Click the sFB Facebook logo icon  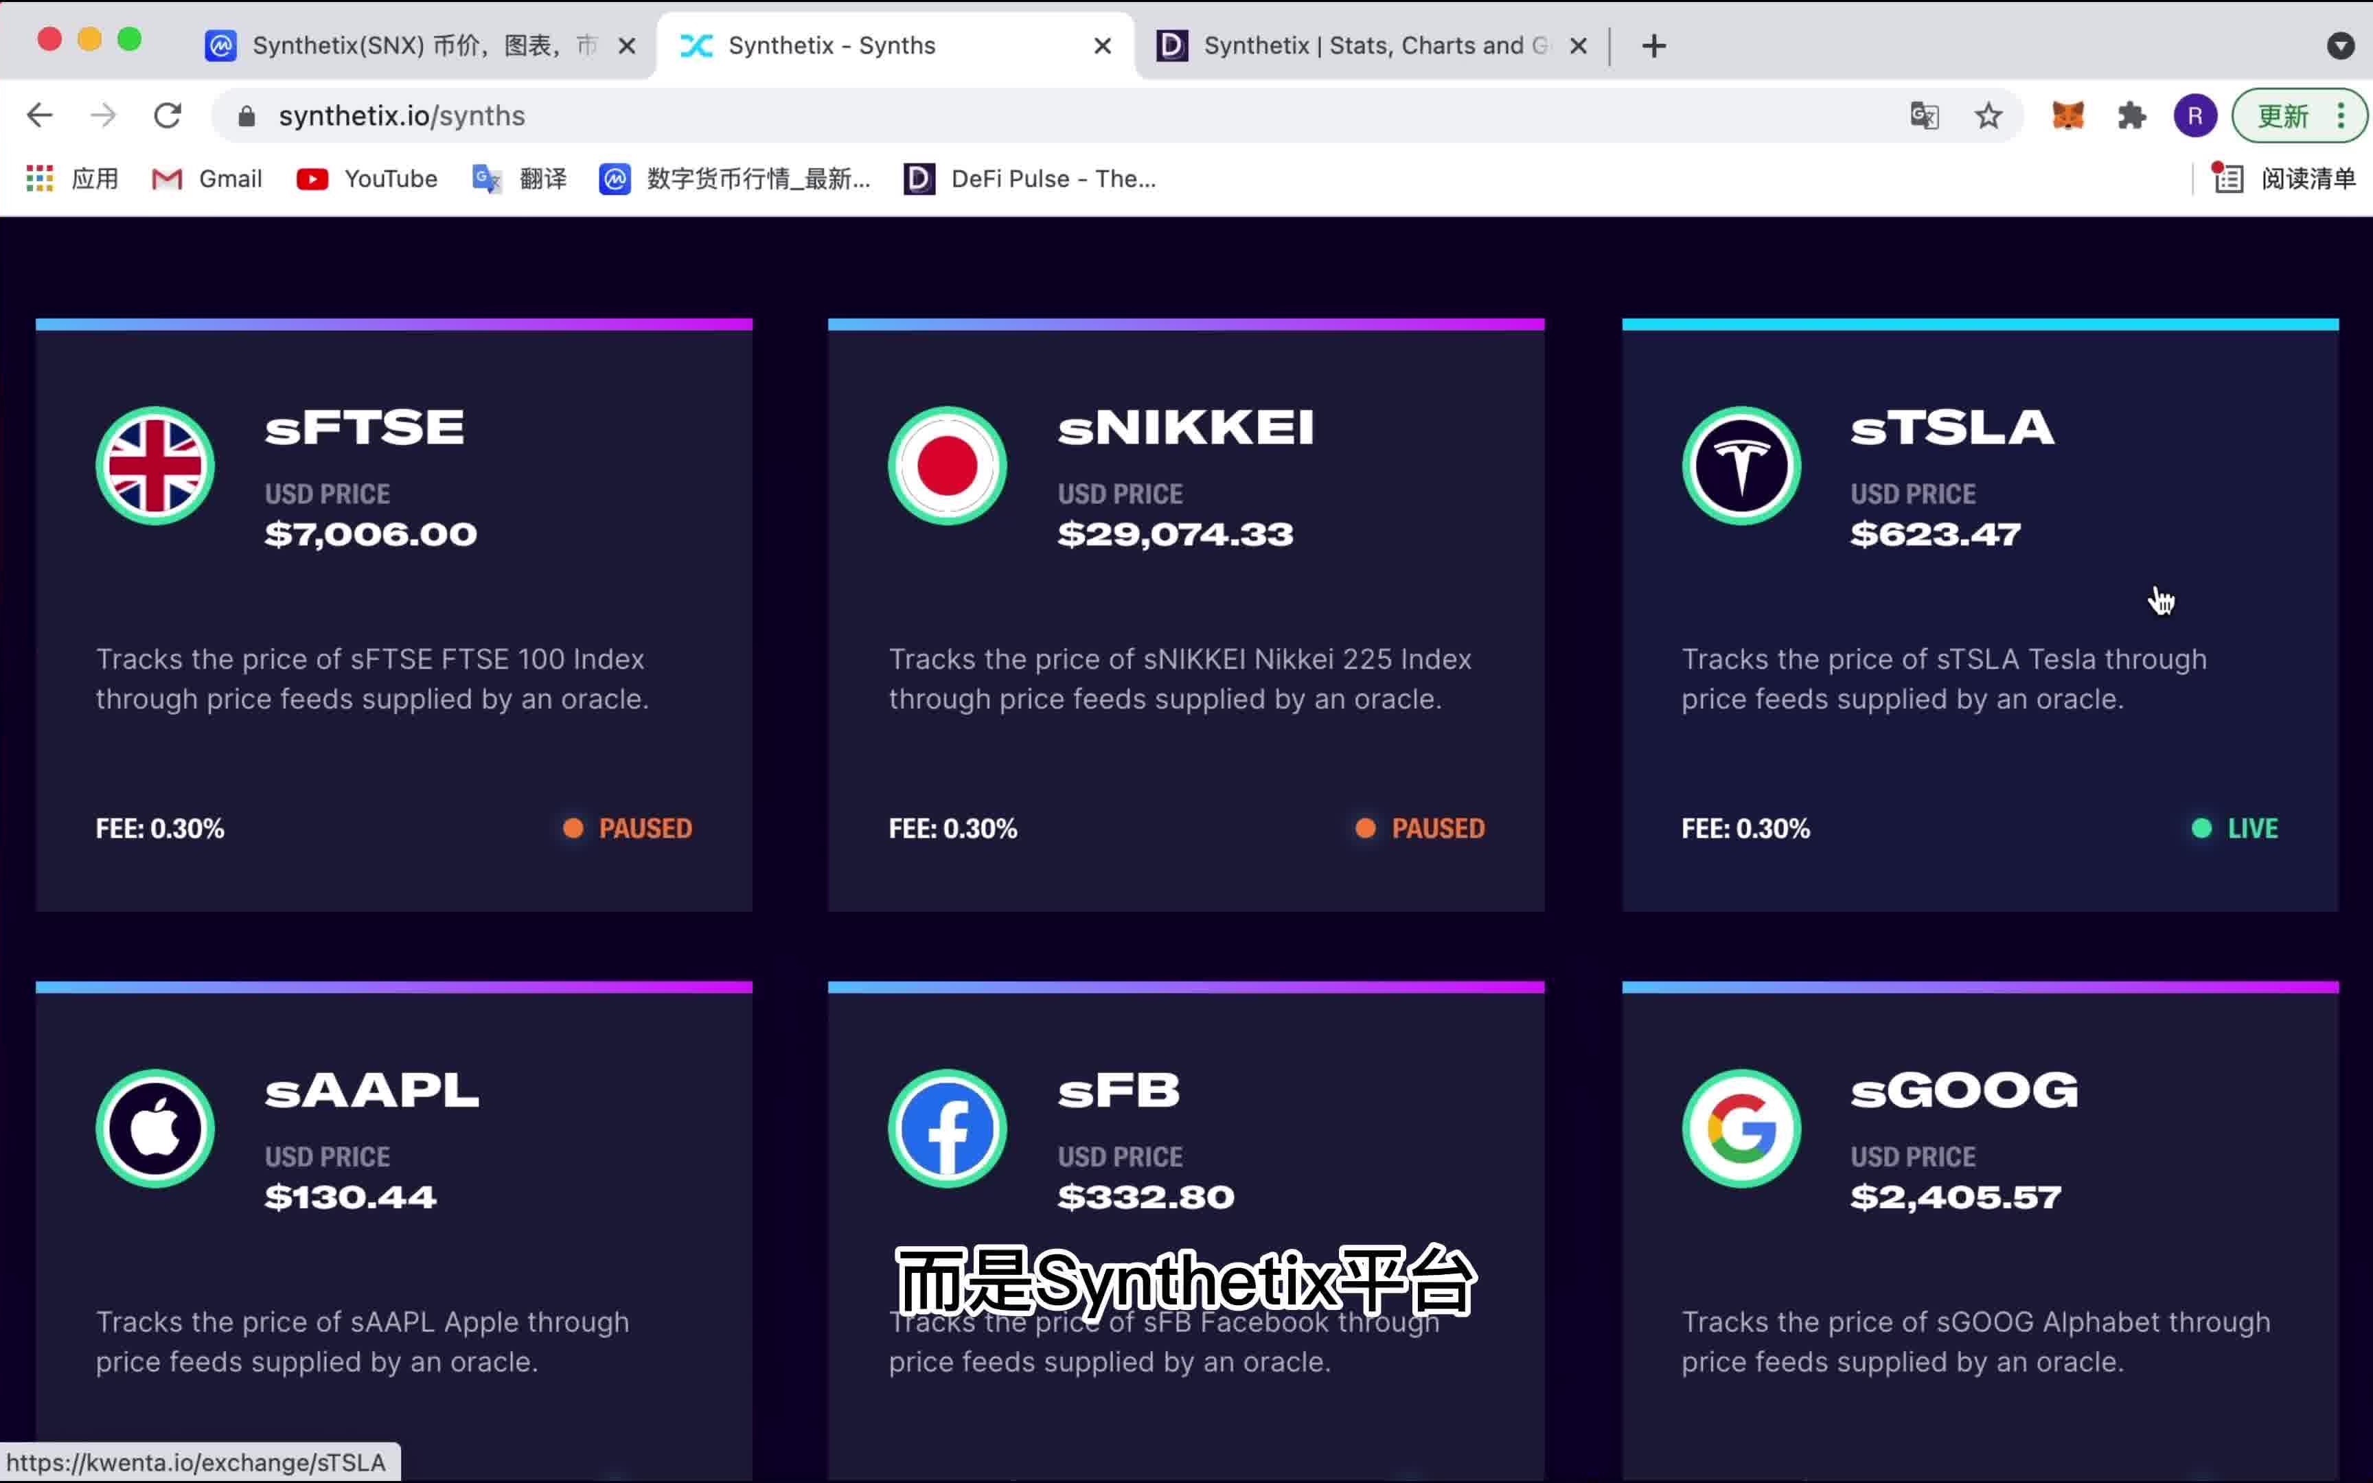point(948,1129)
